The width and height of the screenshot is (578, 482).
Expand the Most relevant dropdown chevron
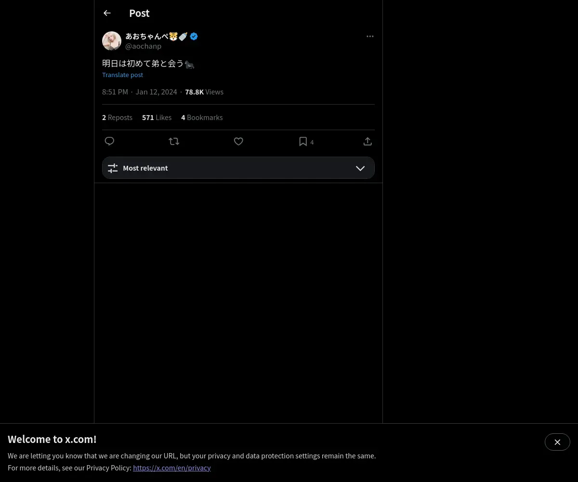[360, 168]
